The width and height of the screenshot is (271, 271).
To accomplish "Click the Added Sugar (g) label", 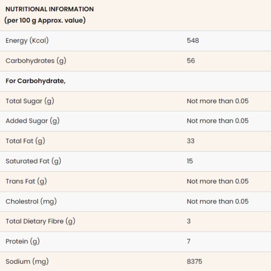I will click(33, 121).
